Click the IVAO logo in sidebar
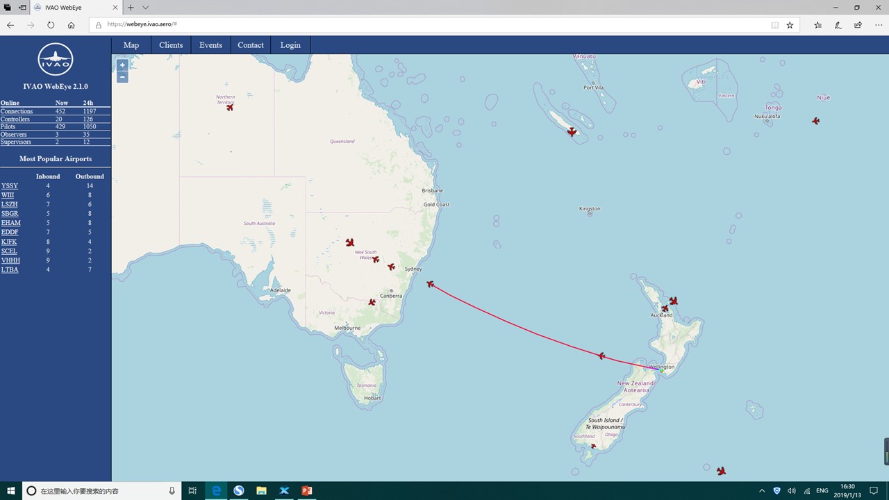 pyautogui.click(x=56, y=60)
